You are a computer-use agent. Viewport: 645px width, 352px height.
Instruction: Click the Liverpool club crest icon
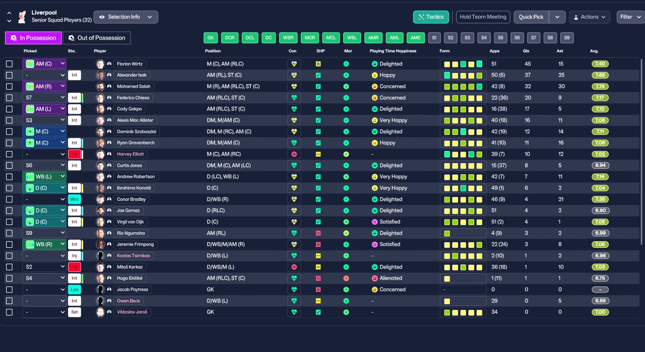point(22,17)
